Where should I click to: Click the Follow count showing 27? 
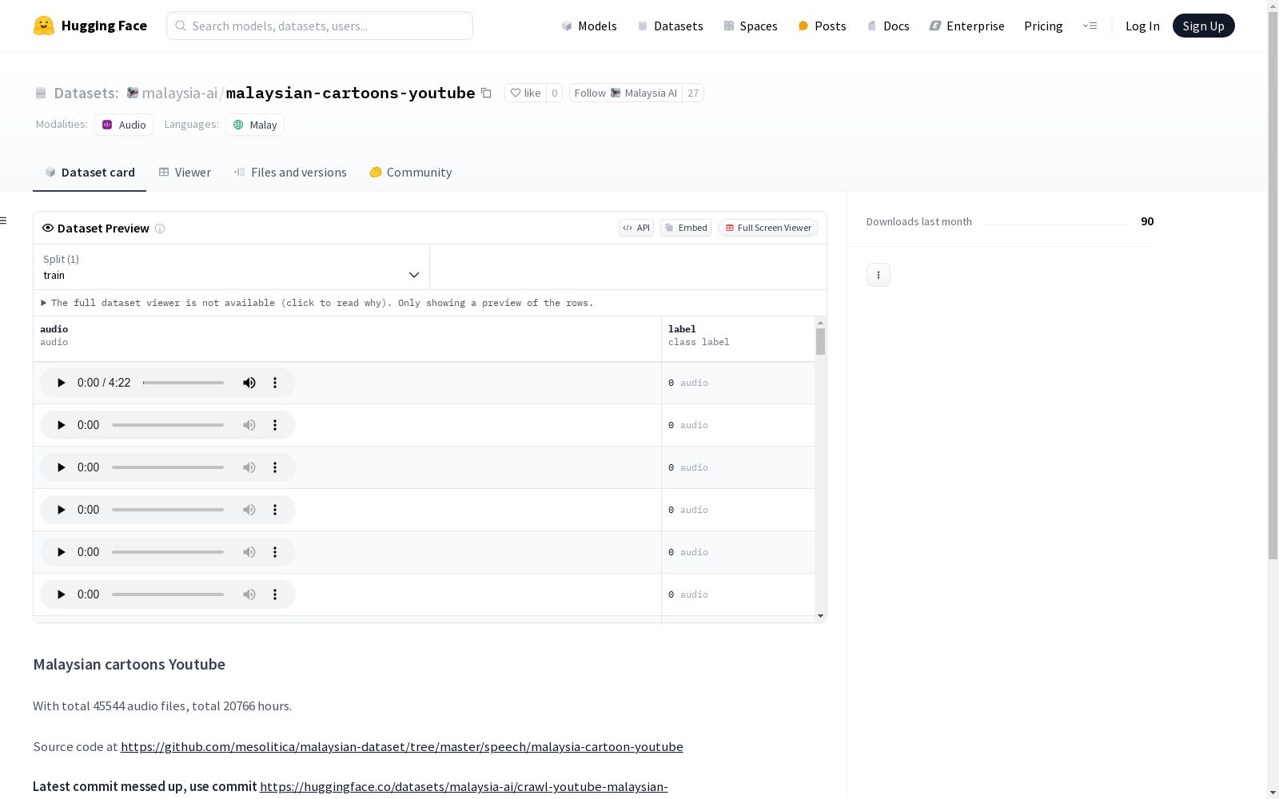point(693,93)
